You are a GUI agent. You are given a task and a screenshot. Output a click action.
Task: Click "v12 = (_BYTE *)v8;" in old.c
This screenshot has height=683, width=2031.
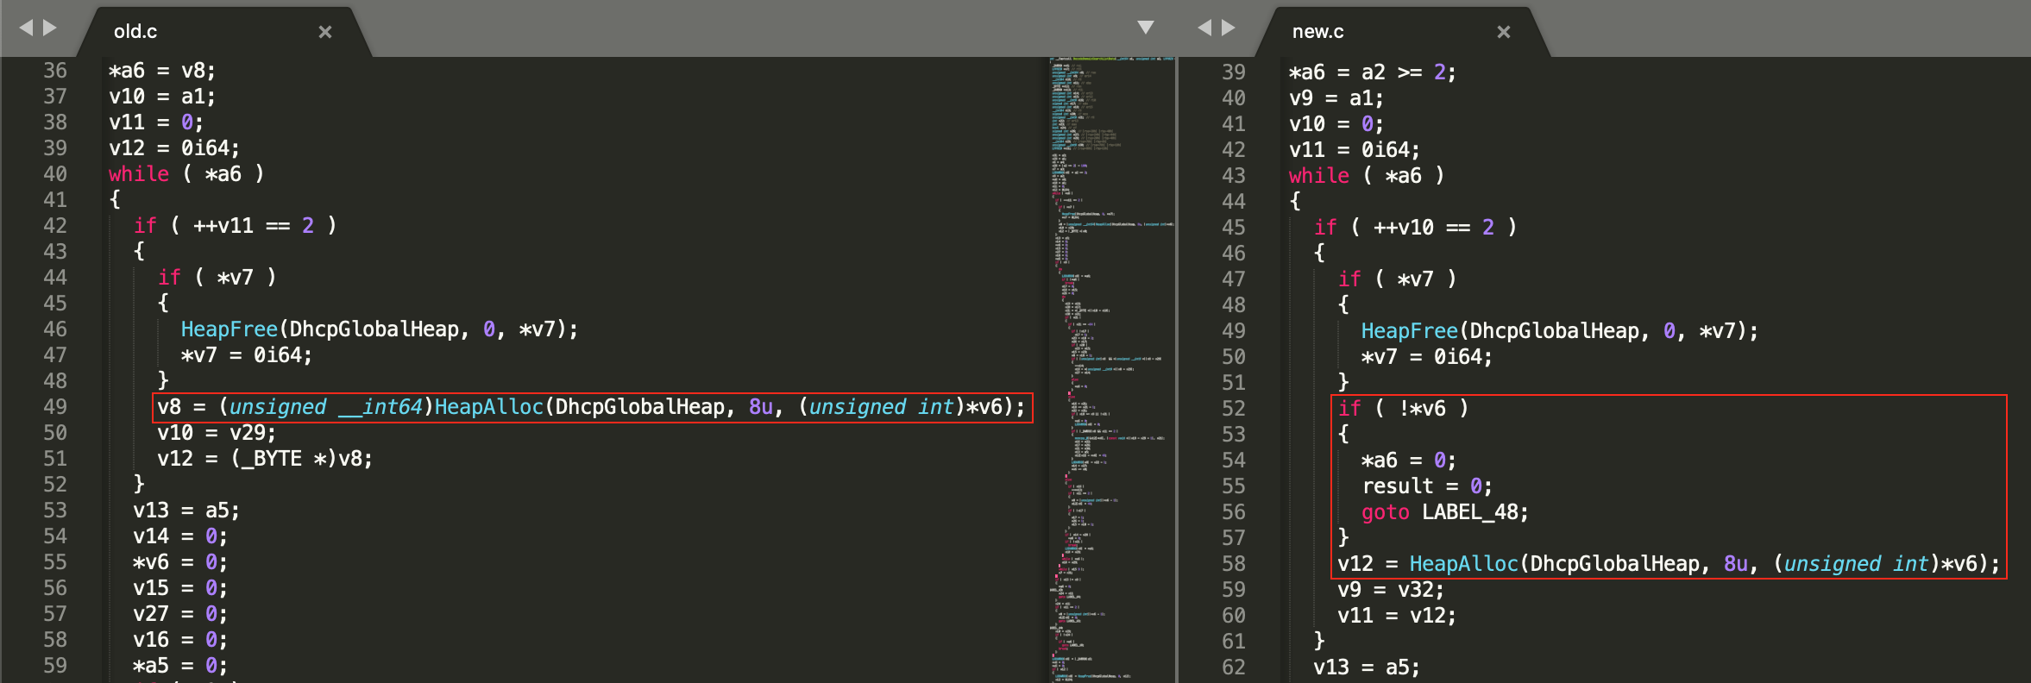(264, 459)
